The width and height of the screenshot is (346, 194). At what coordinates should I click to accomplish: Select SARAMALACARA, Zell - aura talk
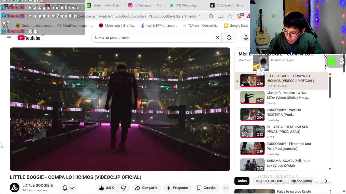tap(281, 165)
